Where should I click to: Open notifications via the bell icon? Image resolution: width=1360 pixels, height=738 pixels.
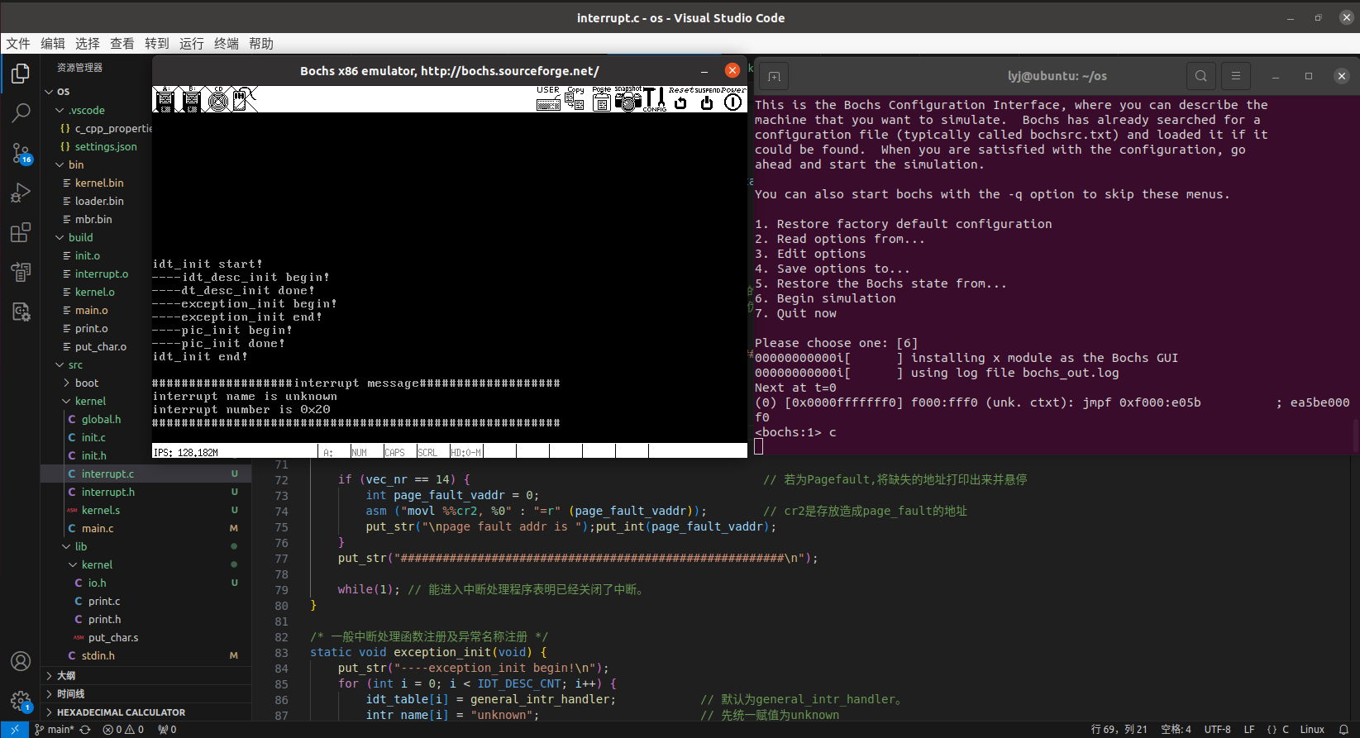[x=1343, y=730]
